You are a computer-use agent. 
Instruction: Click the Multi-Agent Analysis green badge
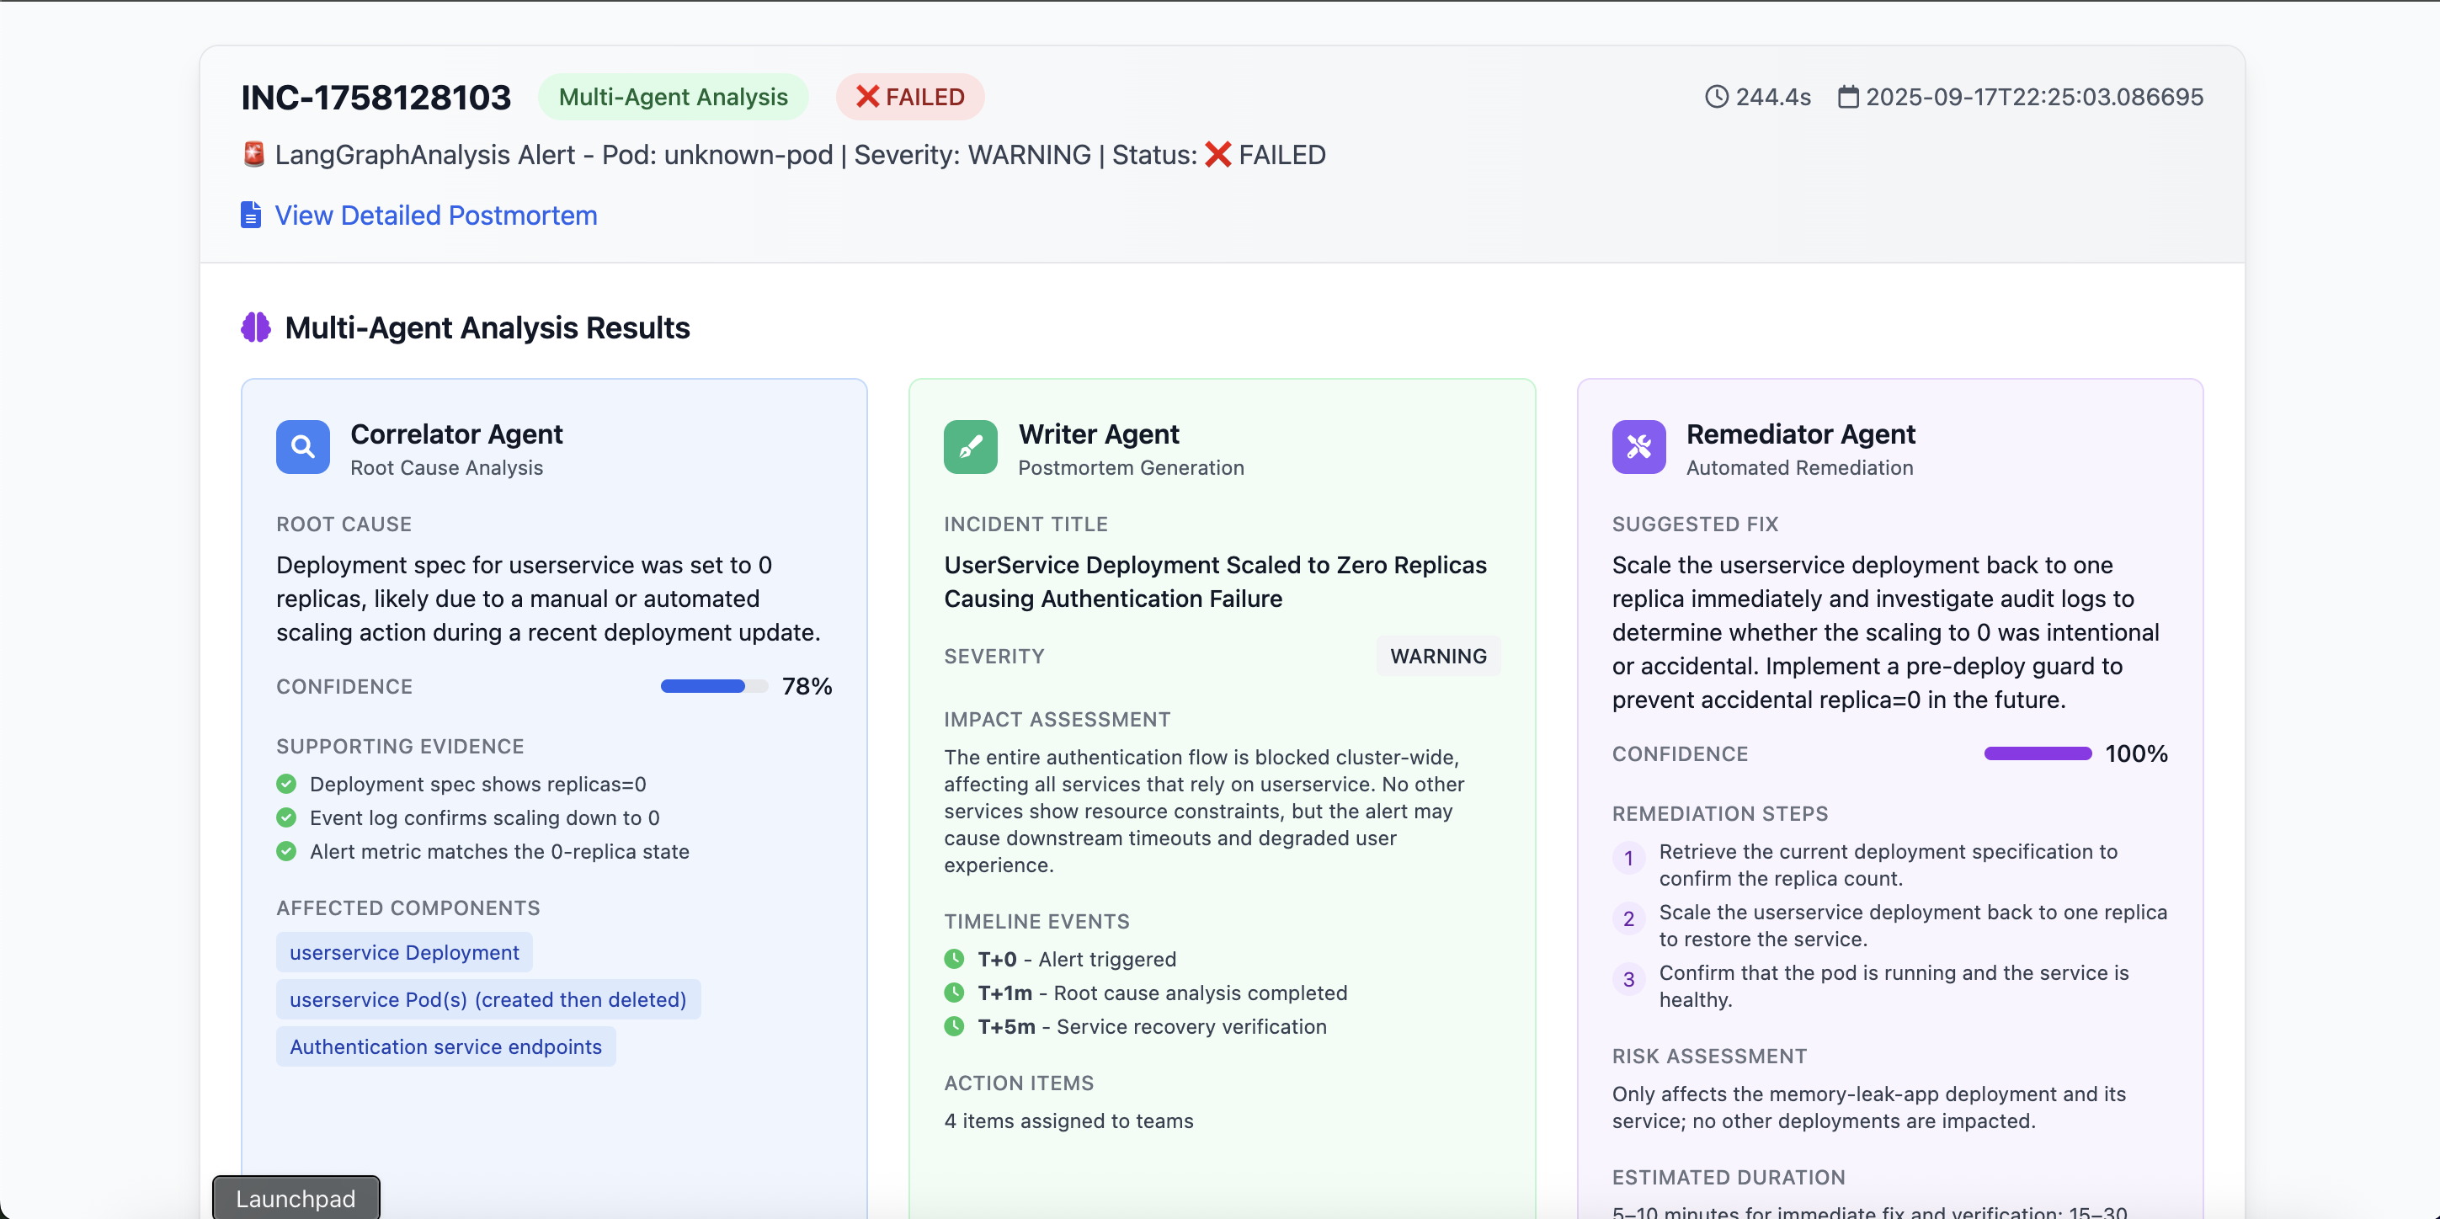pyautogui.click(x=673, y=97)
